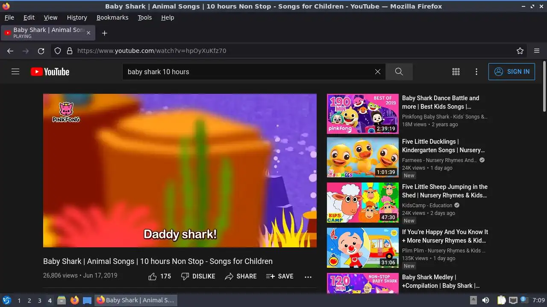
Task: Switch to workspace 3 in taskbar
Action: [39, 301]
